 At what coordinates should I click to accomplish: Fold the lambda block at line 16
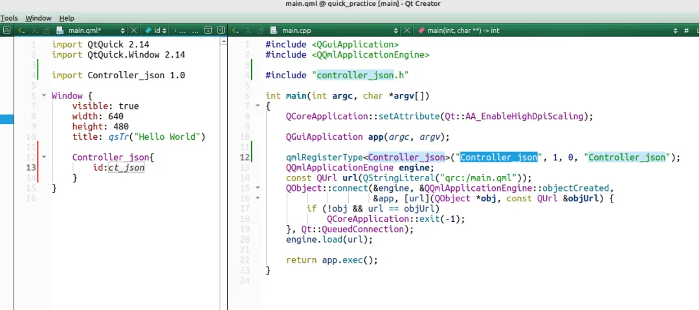point(258,198)
